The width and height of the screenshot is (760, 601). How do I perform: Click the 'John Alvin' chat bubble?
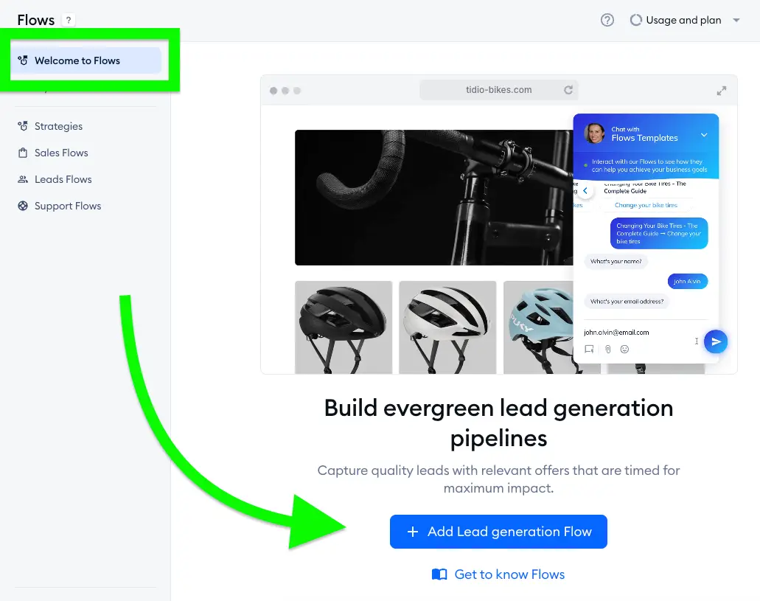coord(687,282)
